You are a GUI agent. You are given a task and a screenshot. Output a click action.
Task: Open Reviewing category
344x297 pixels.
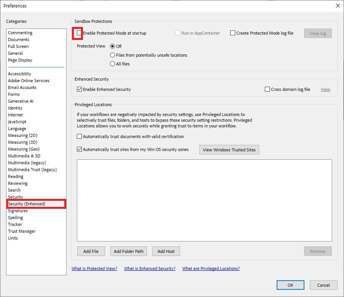coord(18,183)
